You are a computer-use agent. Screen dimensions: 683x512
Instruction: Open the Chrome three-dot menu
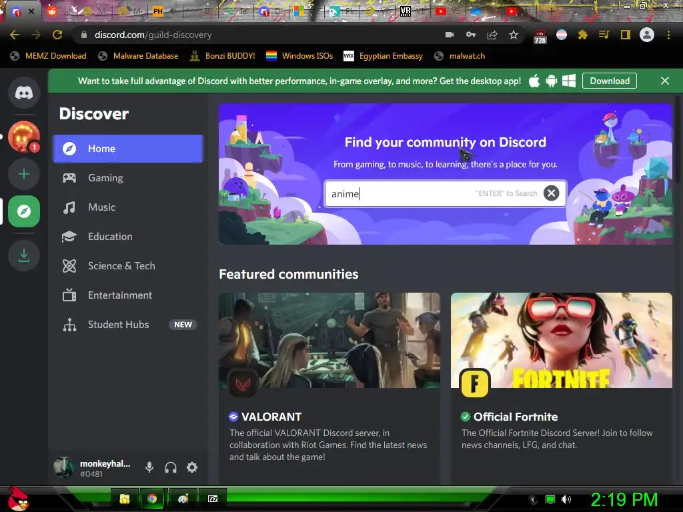pos(668,35)
